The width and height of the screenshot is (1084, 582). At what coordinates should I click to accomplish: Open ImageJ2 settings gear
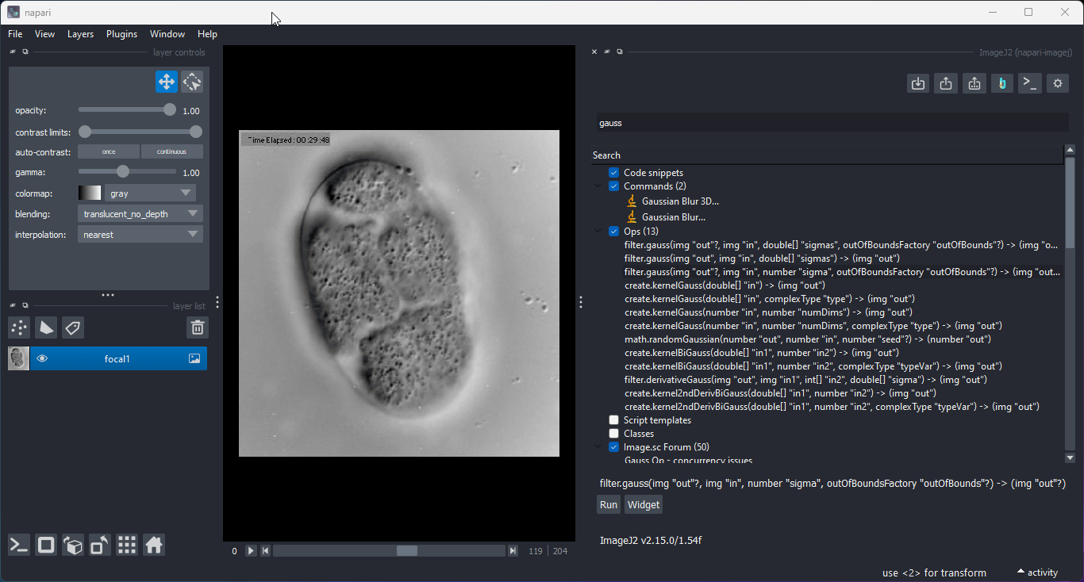point(1057,82)
